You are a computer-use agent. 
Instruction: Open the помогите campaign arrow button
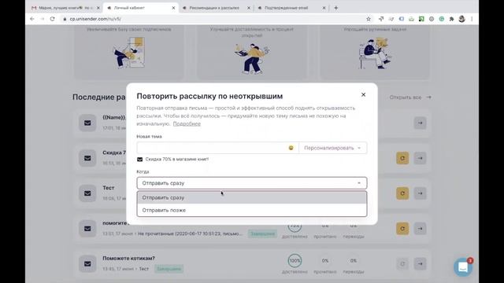point(420,229)
